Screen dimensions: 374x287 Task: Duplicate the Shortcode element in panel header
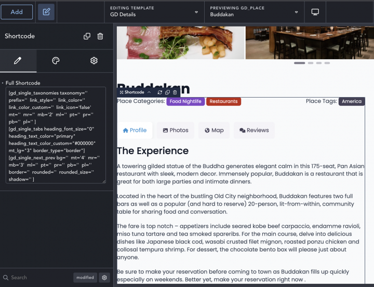[x=87, y=36]
